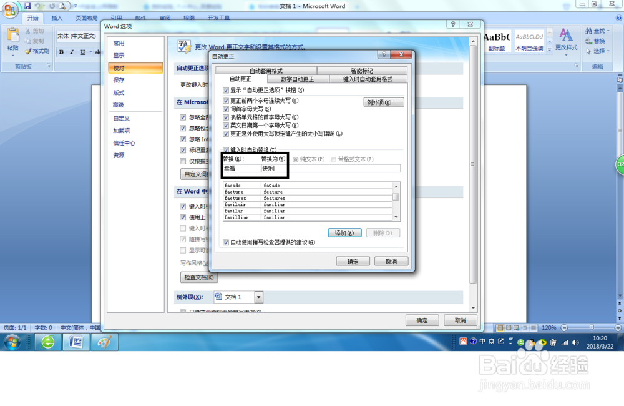Click the 例外项(E)... button

point(383,102)
